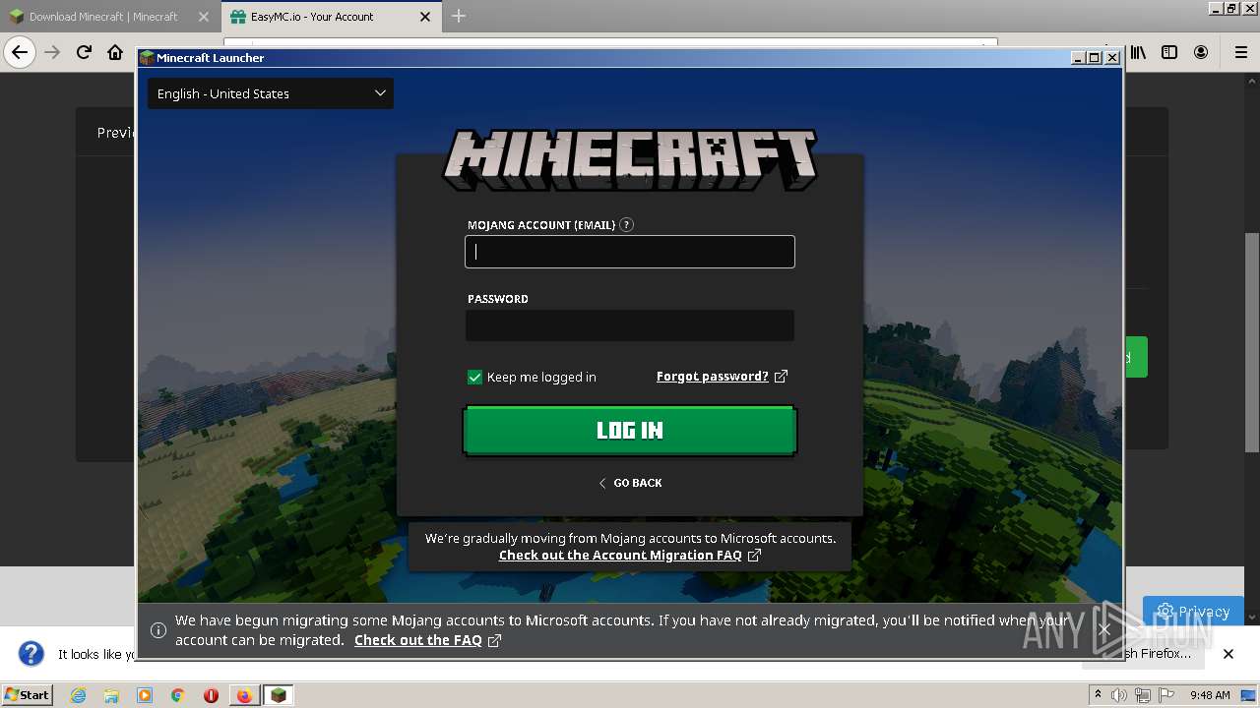Click the blue question icon in Firefox notification
The height and width of the screenshot is (708, 1260).
31,654
